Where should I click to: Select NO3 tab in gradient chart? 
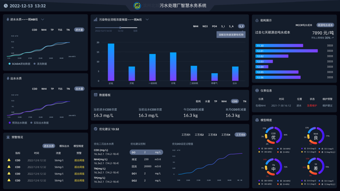(x=205, y=26)
